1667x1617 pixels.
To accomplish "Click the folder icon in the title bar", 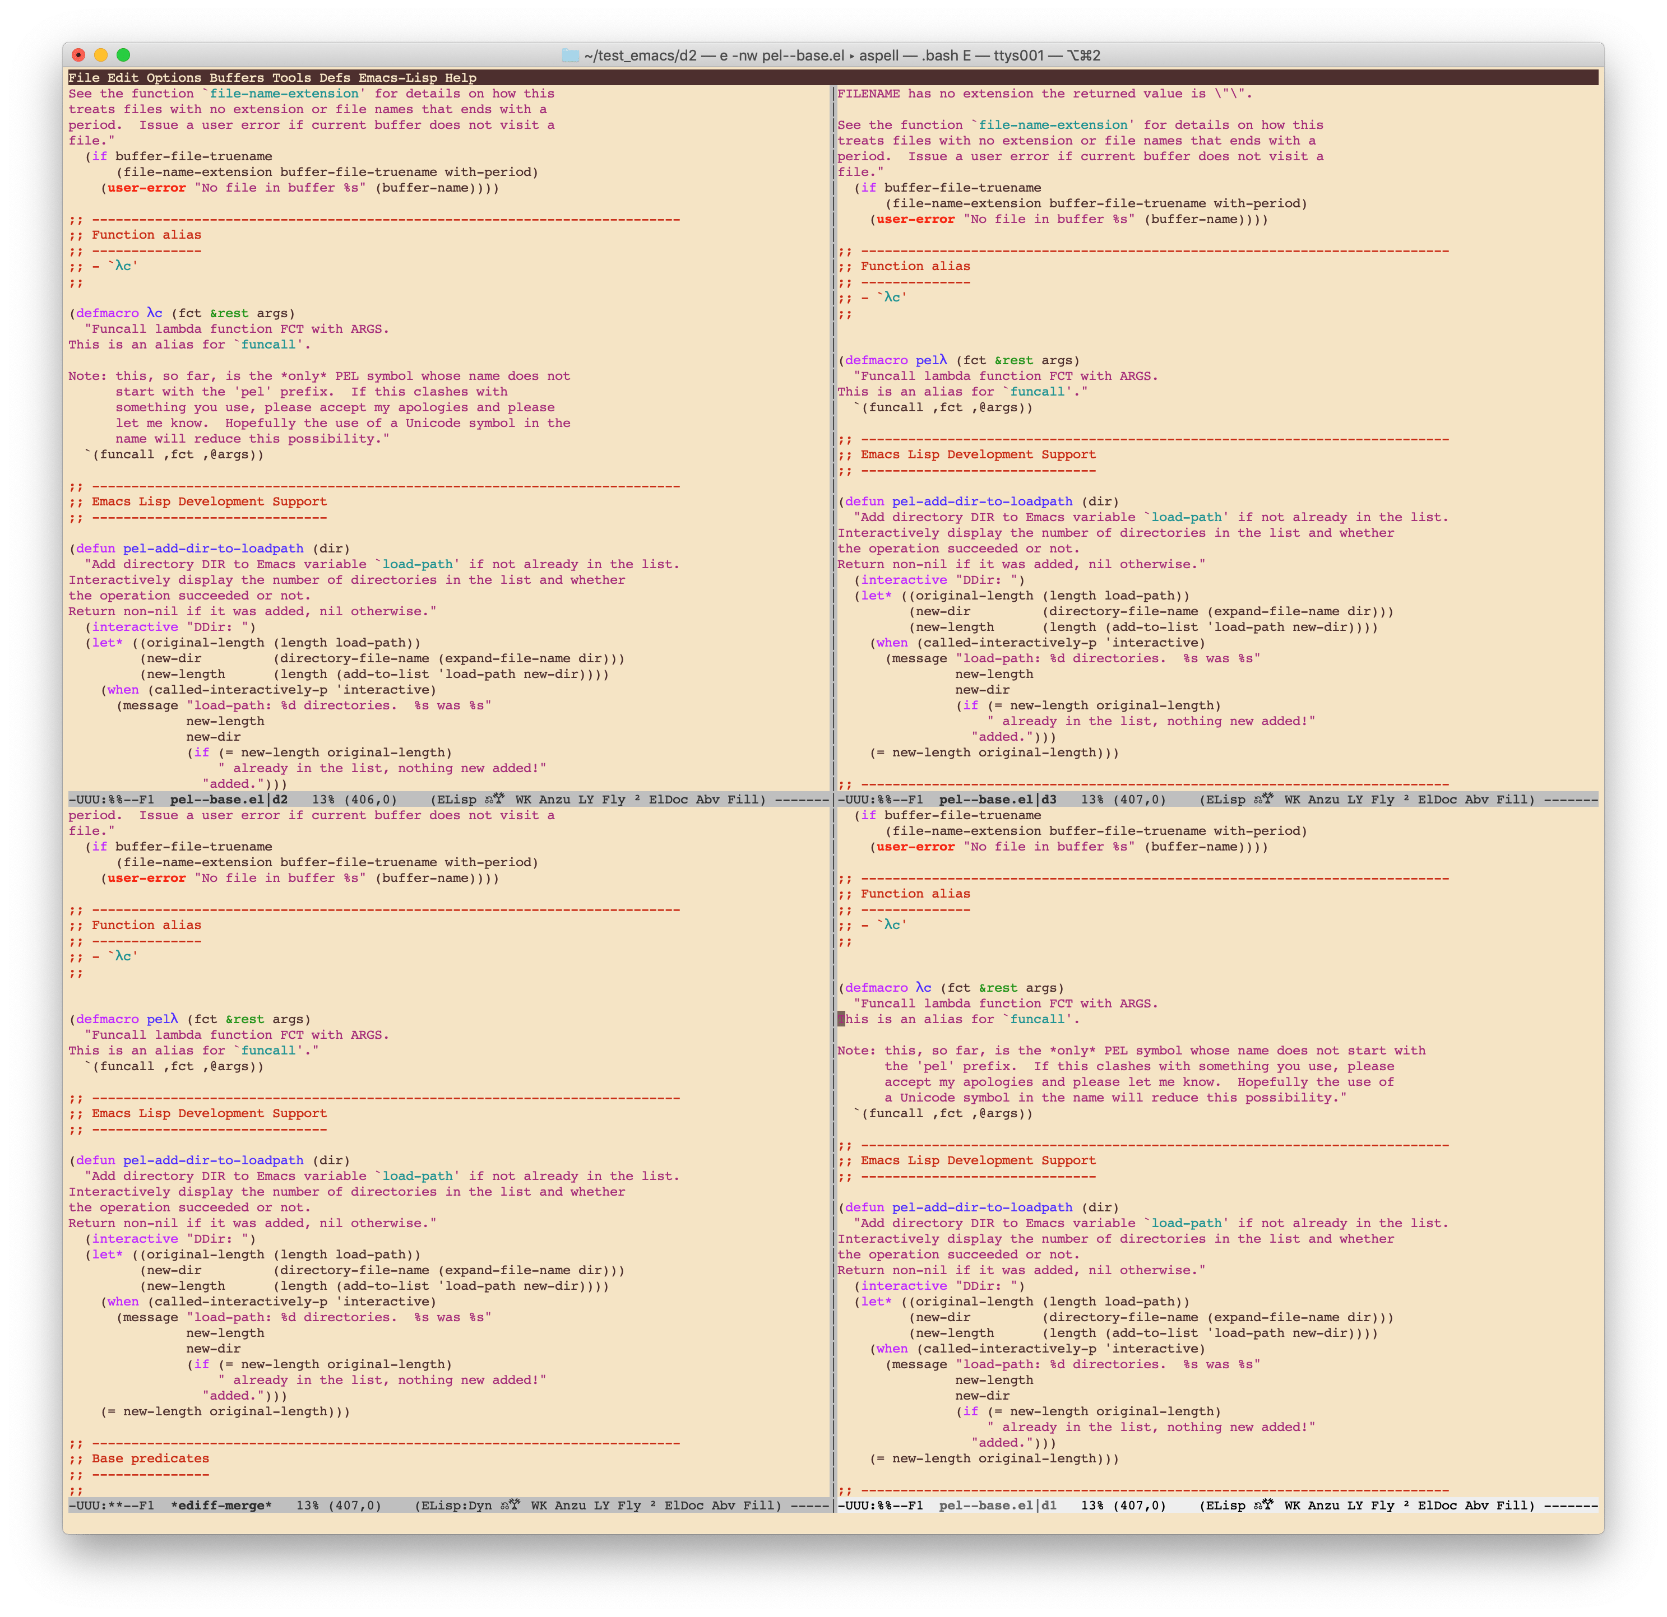I will (570, 55).
